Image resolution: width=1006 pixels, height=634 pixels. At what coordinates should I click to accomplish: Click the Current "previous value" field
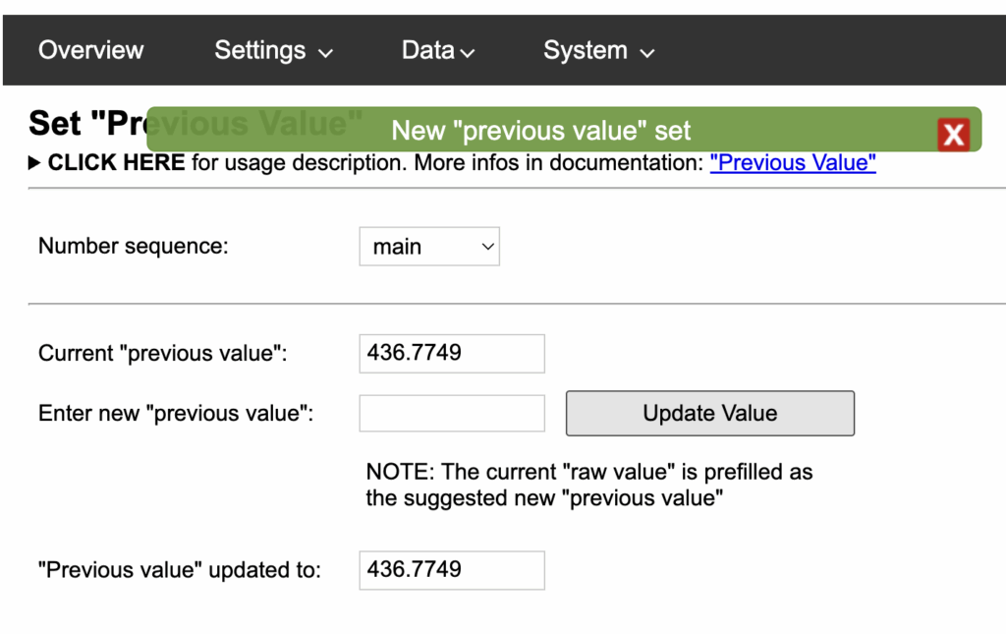(452, 353)
